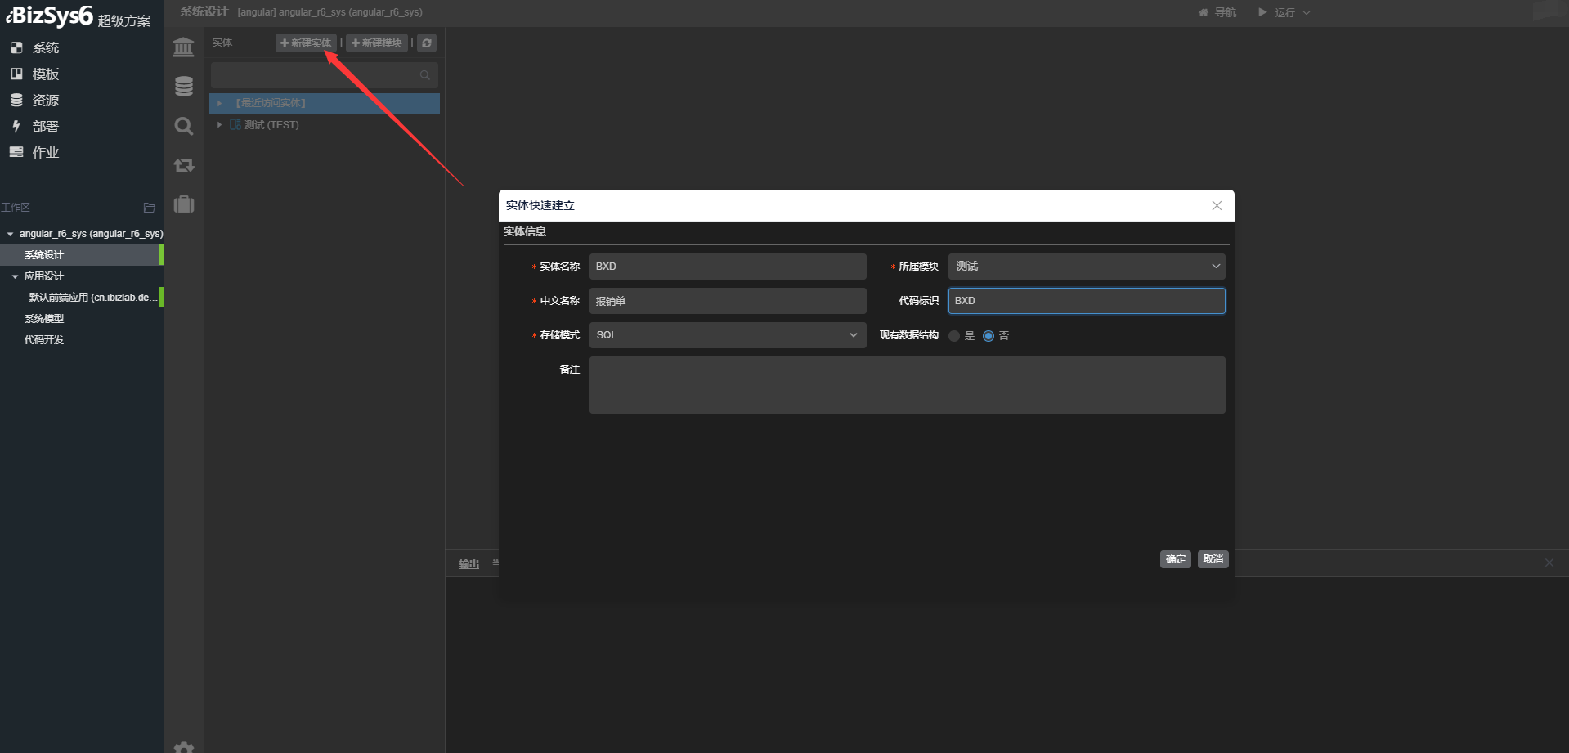
Task: Click the 实体名称 input field
Action: (728, 267)
